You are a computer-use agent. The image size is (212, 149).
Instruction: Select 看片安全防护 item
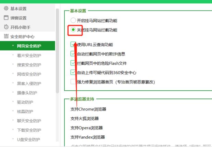(29, 56)
